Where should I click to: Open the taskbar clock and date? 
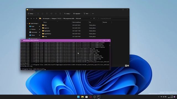tap(170, 97)
